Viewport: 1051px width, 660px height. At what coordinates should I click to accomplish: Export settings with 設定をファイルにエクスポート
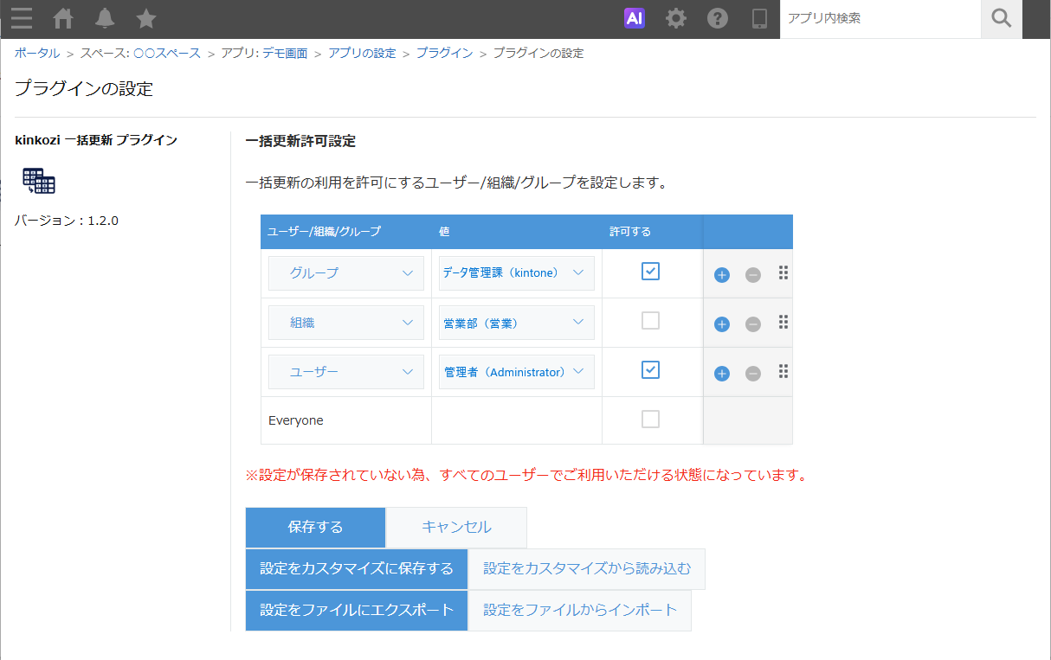coord(356,610)
